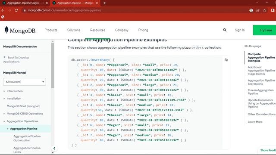Open a new tab with plus button
The image size is (276, 155).
click(x=105, y=3)
